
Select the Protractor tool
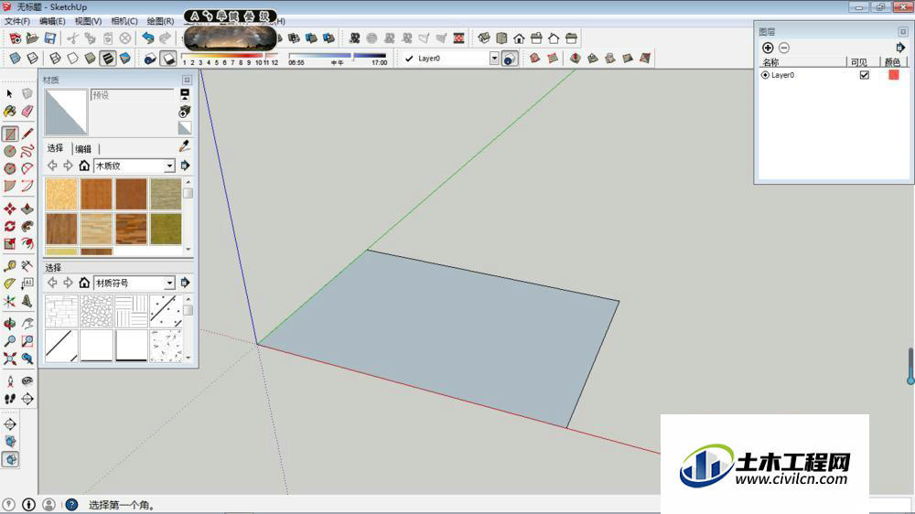click(x=10, y=284)
